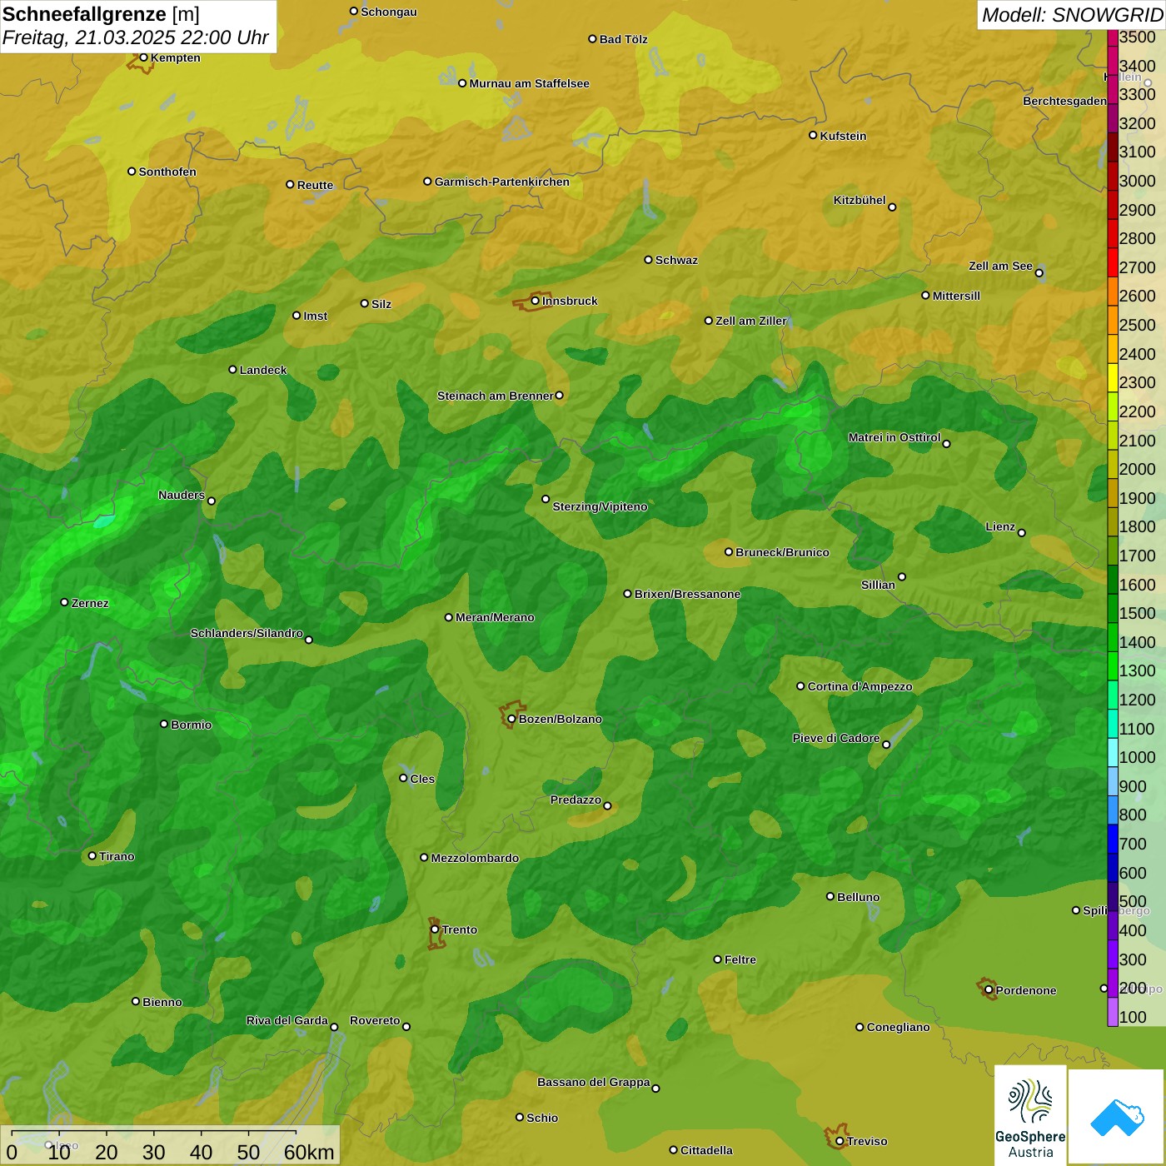Screen dimensions: 1166x1166
Task: Click the Schlanders/Silandro label
Action: point(247,633)
